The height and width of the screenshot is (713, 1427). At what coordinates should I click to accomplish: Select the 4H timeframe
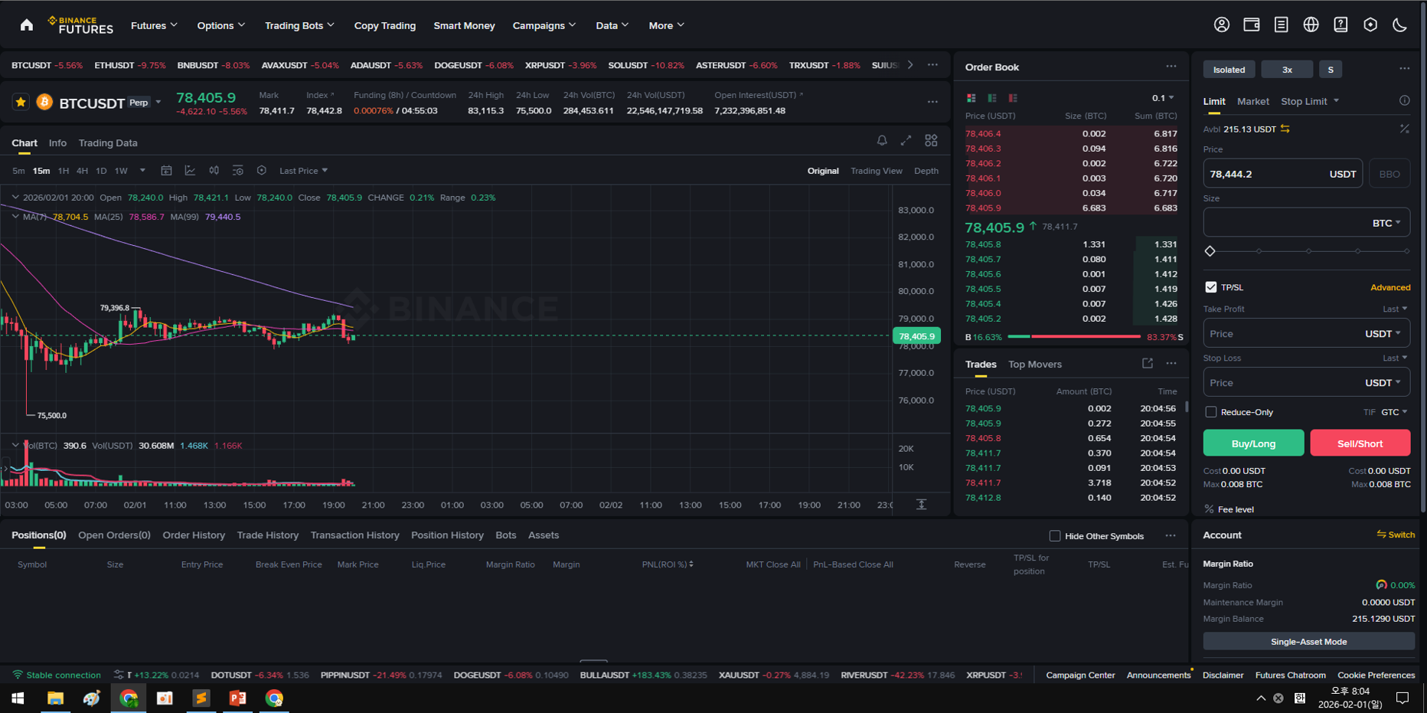[x=82, y=171]
